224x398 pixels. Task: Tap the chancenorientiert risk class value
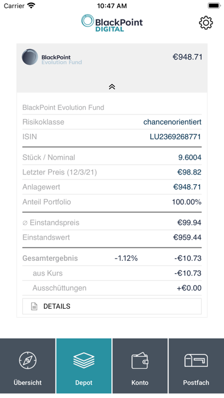[x=172, y=122]
